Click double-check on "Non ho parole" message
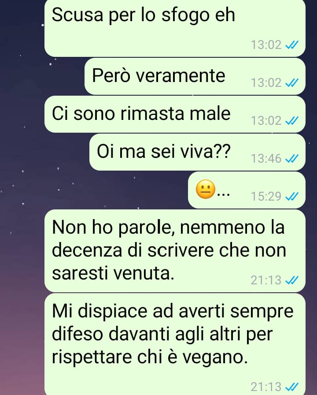This screenshot has width=317, height=395. click(292, 280)
